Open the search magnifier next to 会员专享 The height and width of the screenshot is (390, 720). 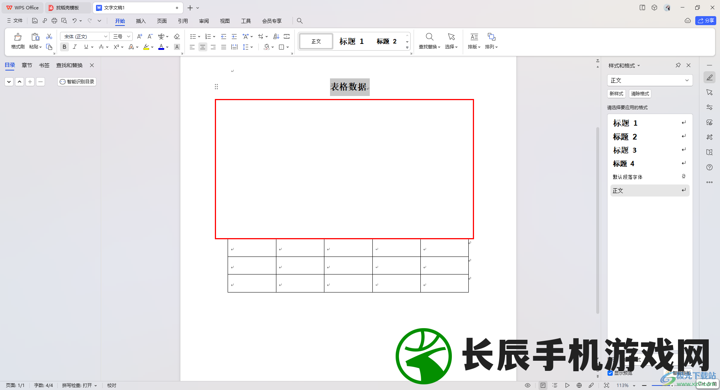(x=300, y=21)
